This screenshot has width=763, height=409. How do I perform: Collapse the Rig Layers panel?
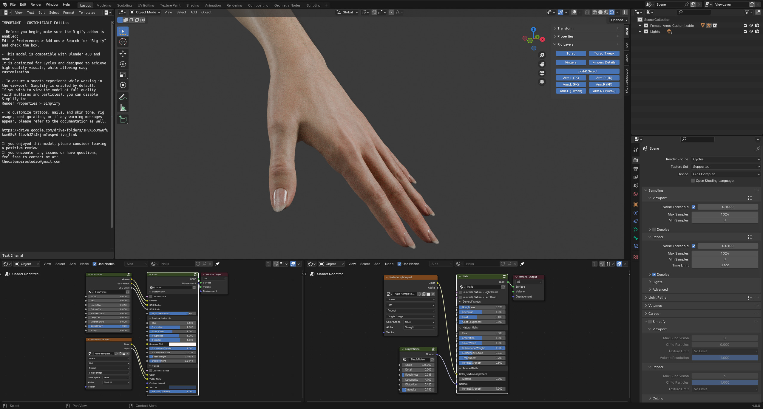(565, 44)
